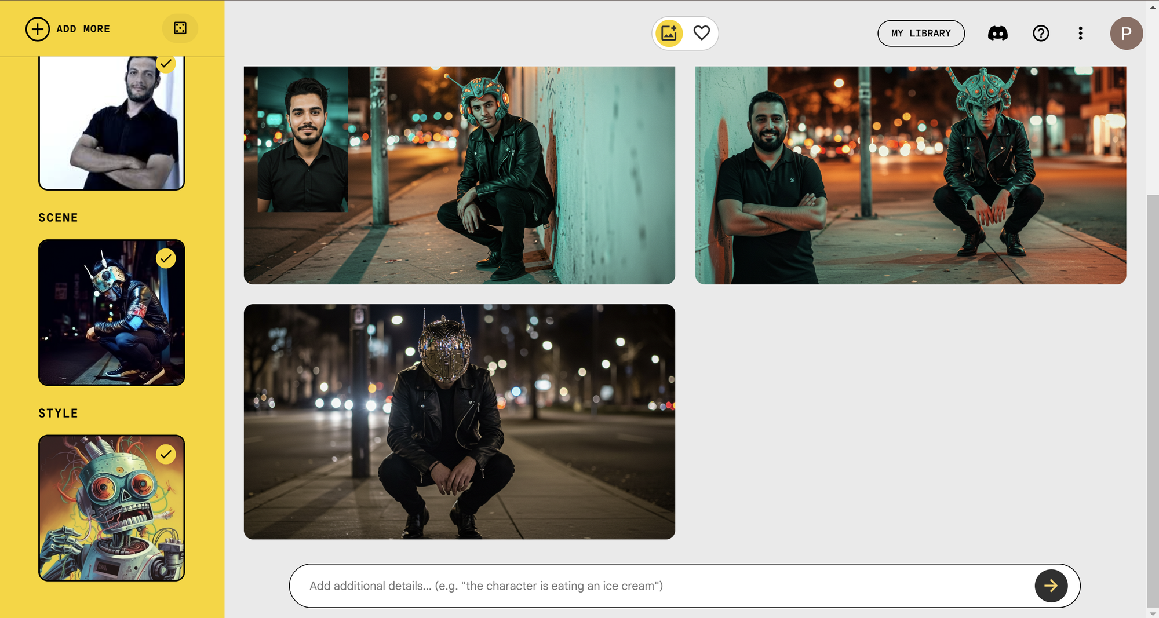This screenshot has width=1159, height=618.
Task: Open the help question mark icon
Action: pos(1041,34)
